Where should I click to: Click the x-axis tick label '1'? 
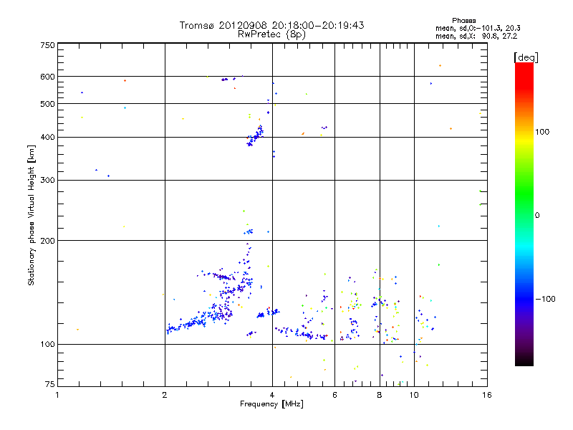pyautogui.click(x=57, y=395)
